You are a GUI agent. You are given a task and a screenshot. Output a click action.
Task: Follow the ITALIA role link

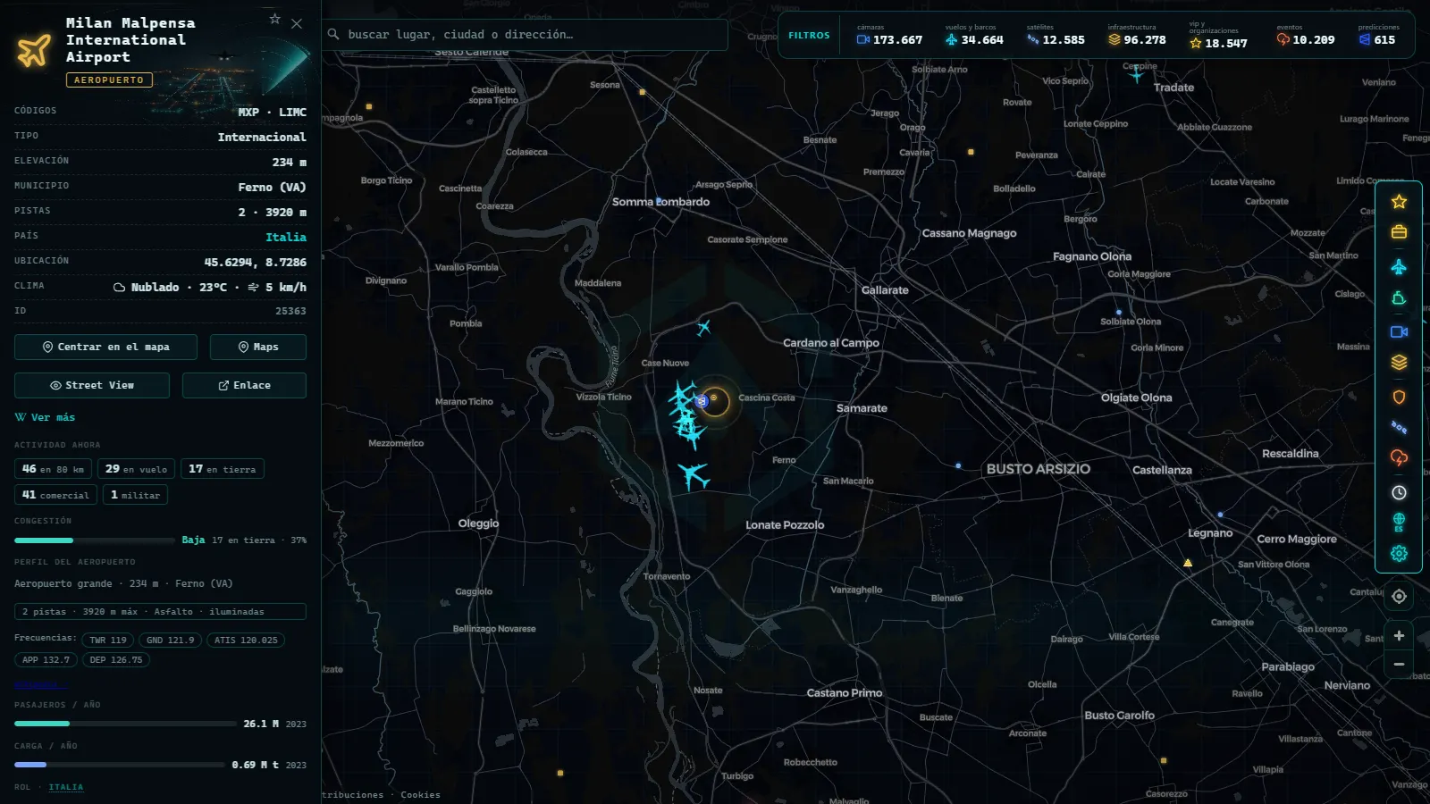tap(66, 787)
